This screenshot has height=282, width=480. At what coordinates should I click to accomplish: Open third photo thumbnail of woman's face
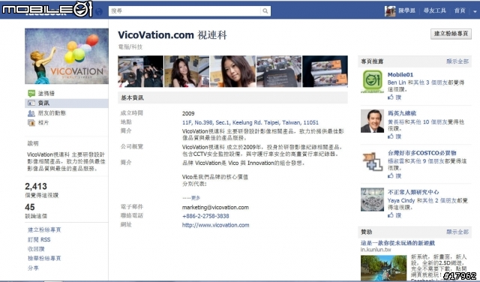pos(232,71)
